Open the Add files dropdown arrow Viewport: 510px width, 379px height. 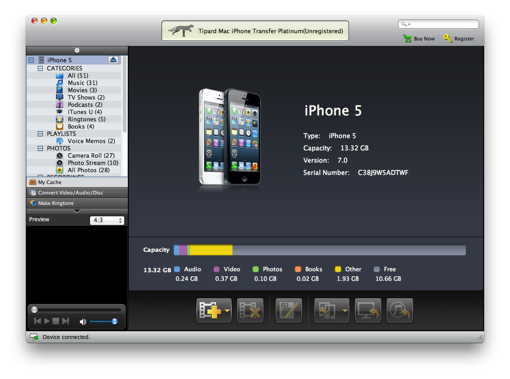tap(227, 311)
